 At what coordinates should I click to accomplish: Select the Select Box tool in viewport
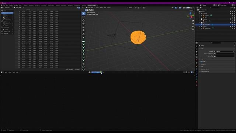84,14
